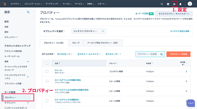Click the データ品質 lock icon
Image resolution: width=197 pixels, height=109 pixels.
(136, 14)
